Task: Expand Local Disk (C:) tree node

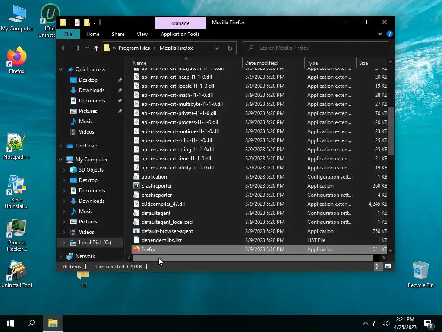Action: (64, 243)
